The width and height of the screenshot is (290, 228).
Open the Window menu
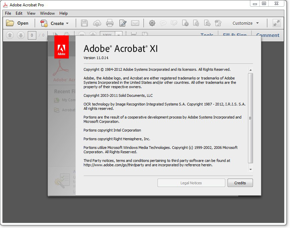tap(47, 13)
